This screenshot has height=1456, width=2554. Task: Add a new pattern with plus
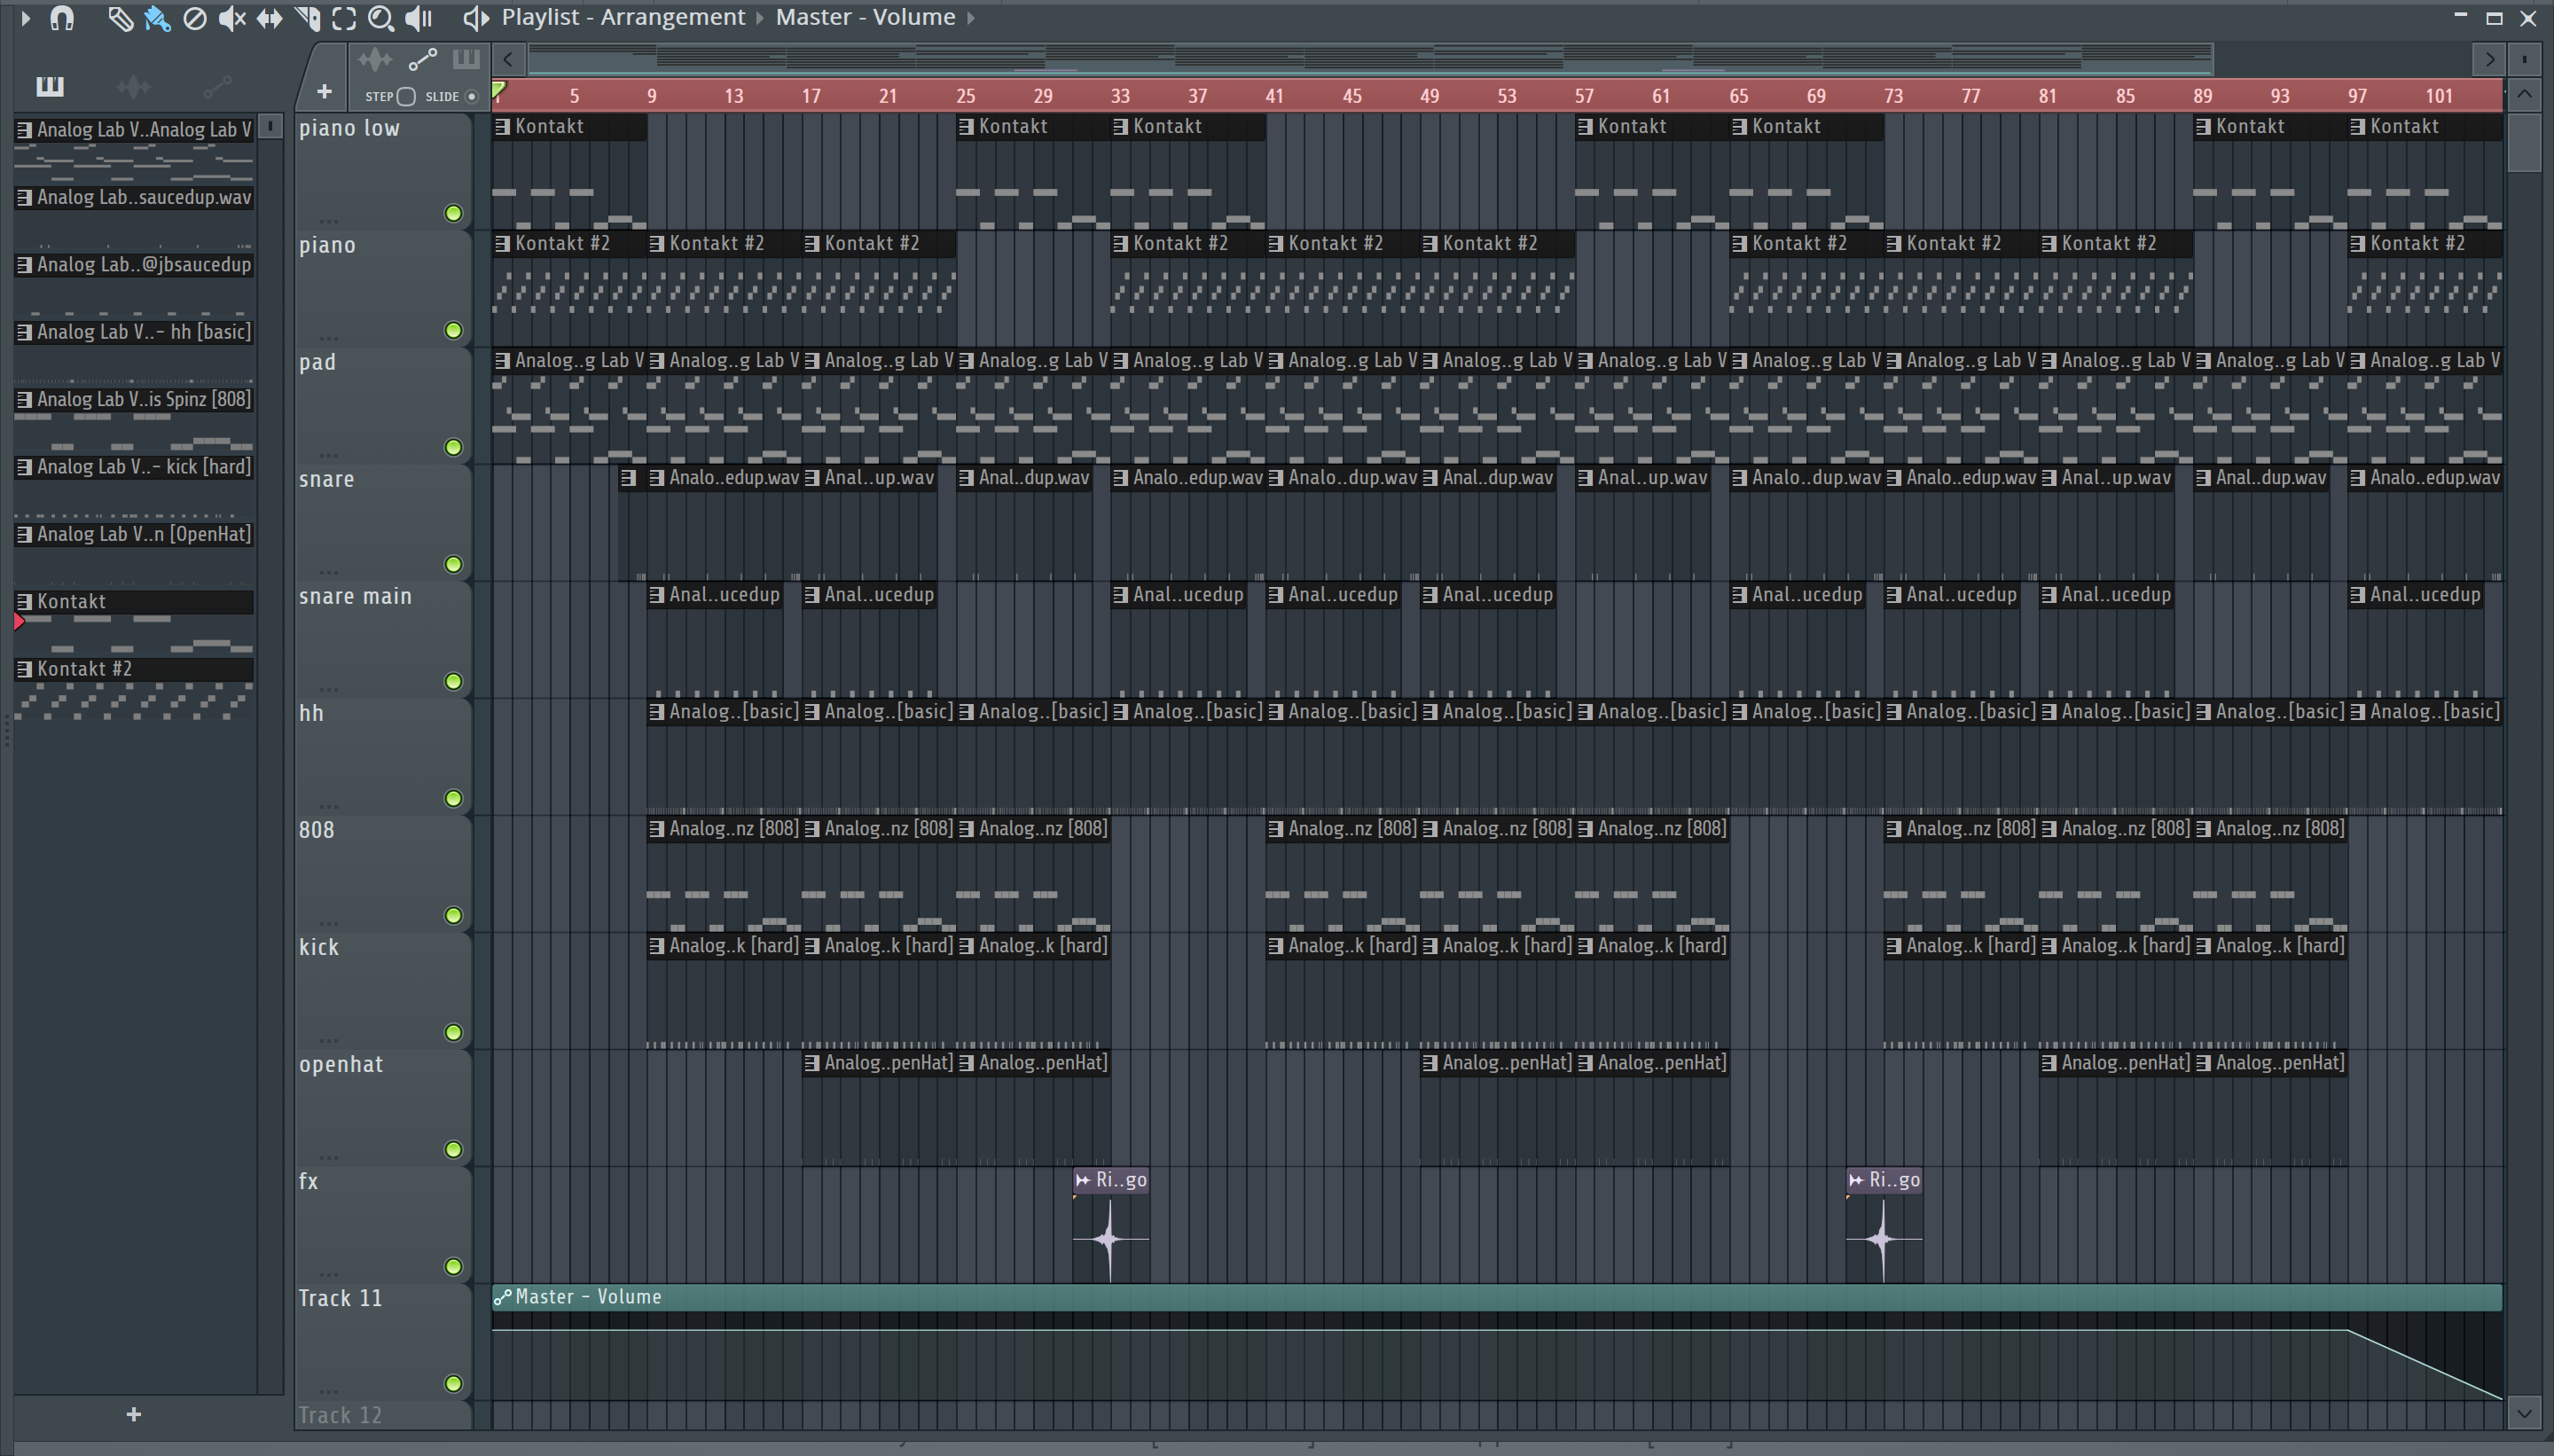click(x=133, y=1414)
